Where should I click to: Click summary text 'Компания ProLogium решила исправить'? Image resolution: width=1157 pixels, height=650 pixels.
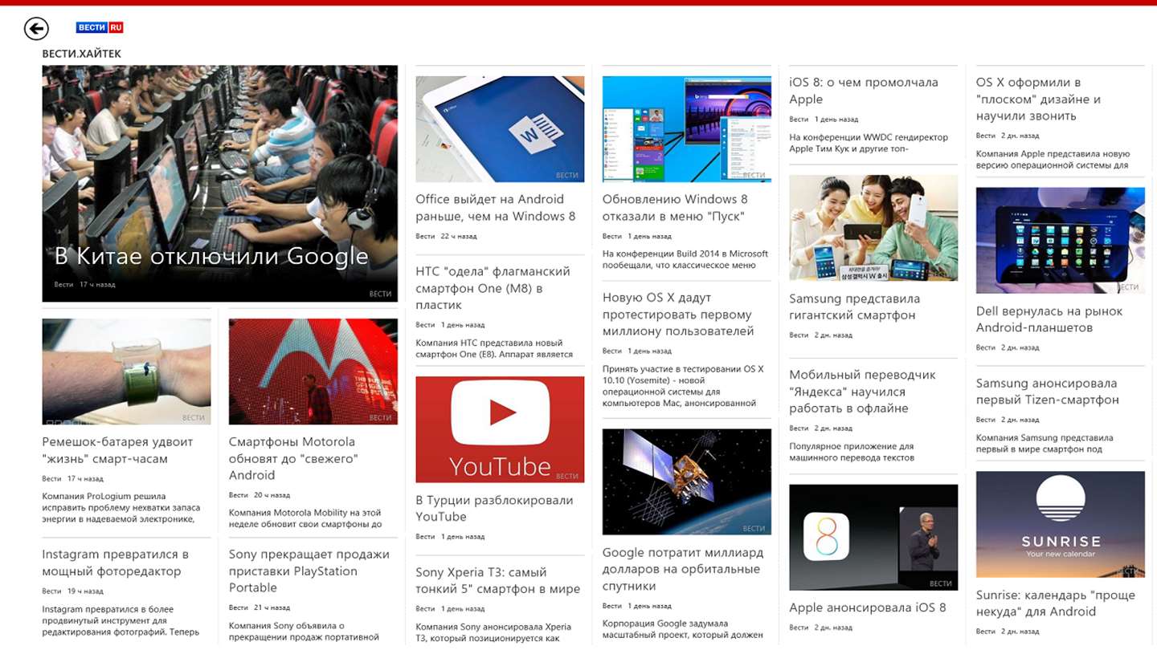click(121, 508)
